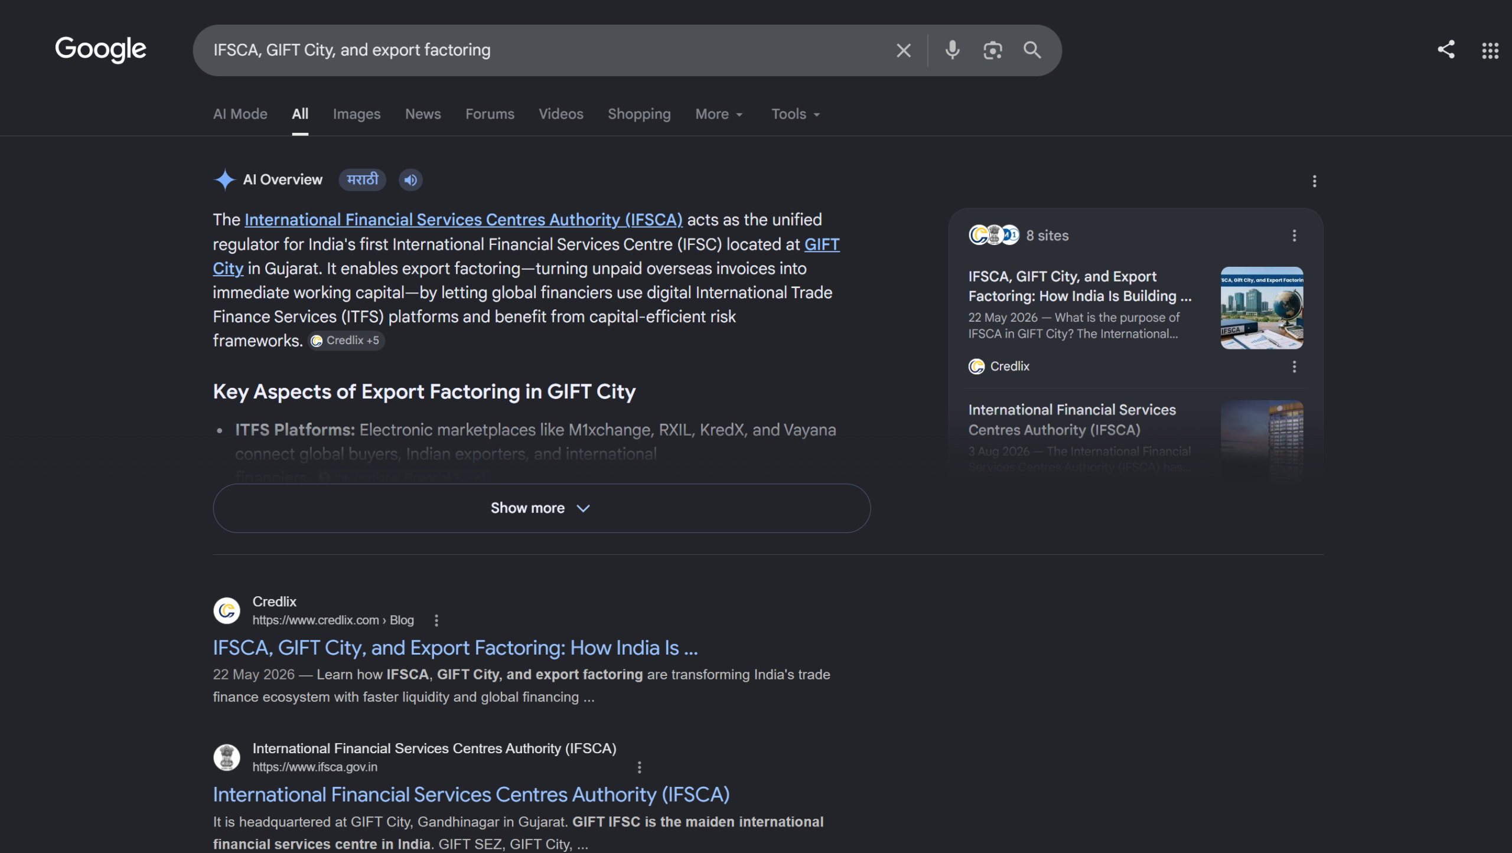This screenshot has width=1512, height=853.
Task: Open the share icon at top right
Action: tap(1446, 50)
